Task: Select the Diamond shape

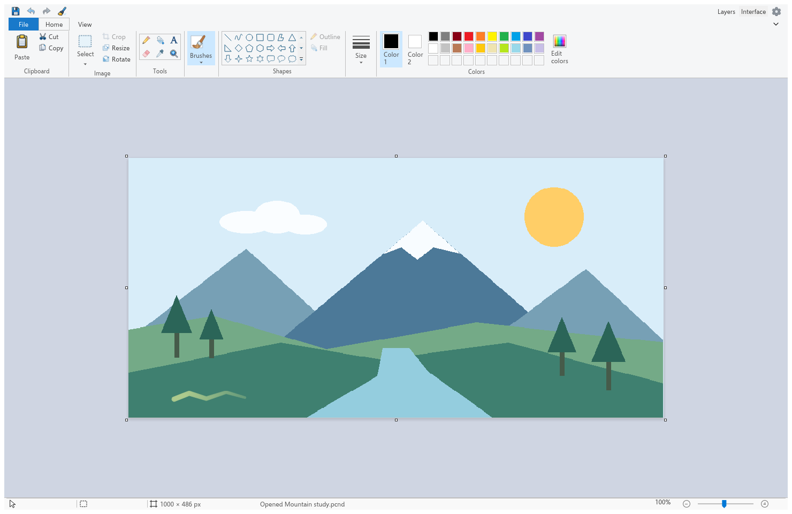Action: click(x=239, y=48)
